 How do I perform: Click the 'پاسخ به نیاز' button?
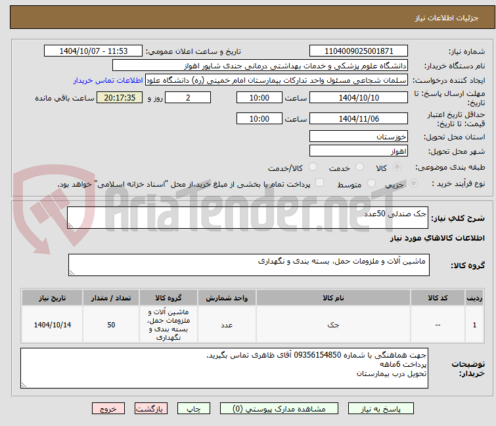point(381,409)
